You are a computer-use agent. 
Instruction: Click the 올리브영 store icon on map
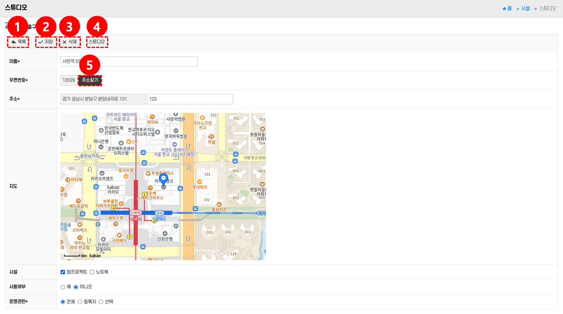[x=126, y=176]
